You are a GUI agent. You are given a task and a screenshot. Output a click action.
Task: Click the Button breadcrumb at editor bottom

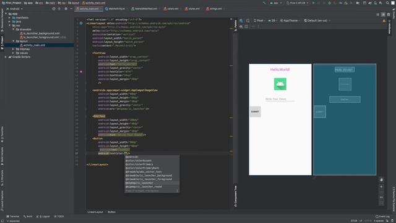[111, 212]
